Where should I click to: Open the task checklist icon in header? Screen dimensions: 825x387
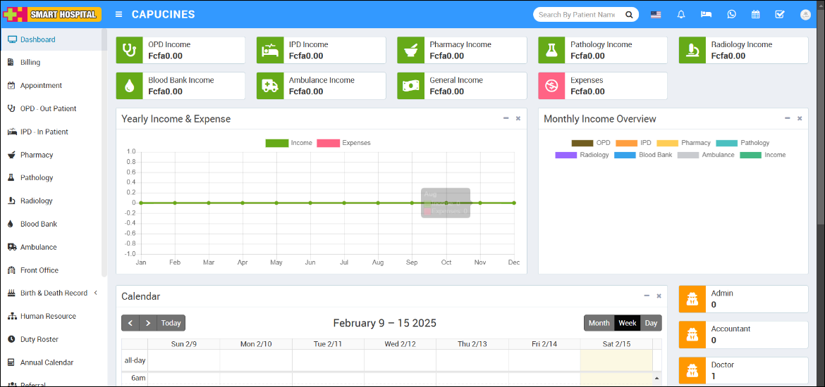pyautogui.click(x=780, y=14)
